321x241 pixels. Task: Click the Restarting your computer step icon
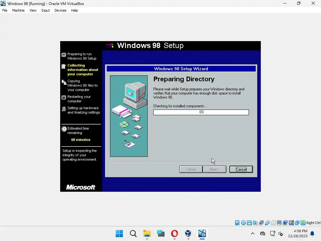64,98
